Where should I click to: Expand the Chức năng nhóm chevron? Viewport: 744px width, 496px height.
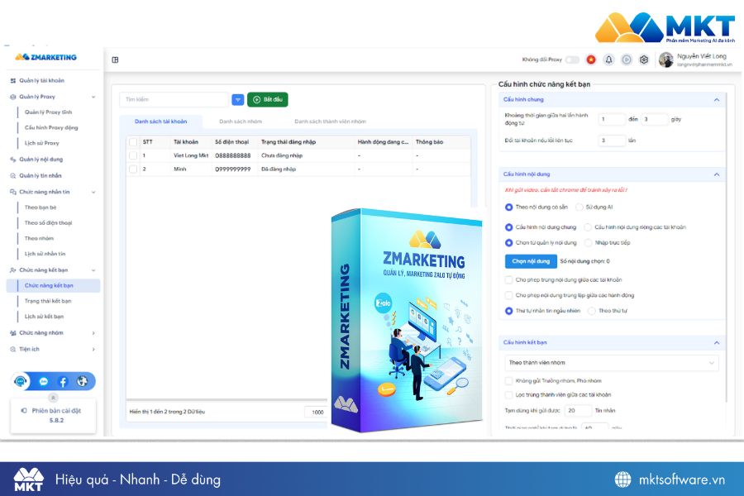pyautogui.click(x=93, y=332)
